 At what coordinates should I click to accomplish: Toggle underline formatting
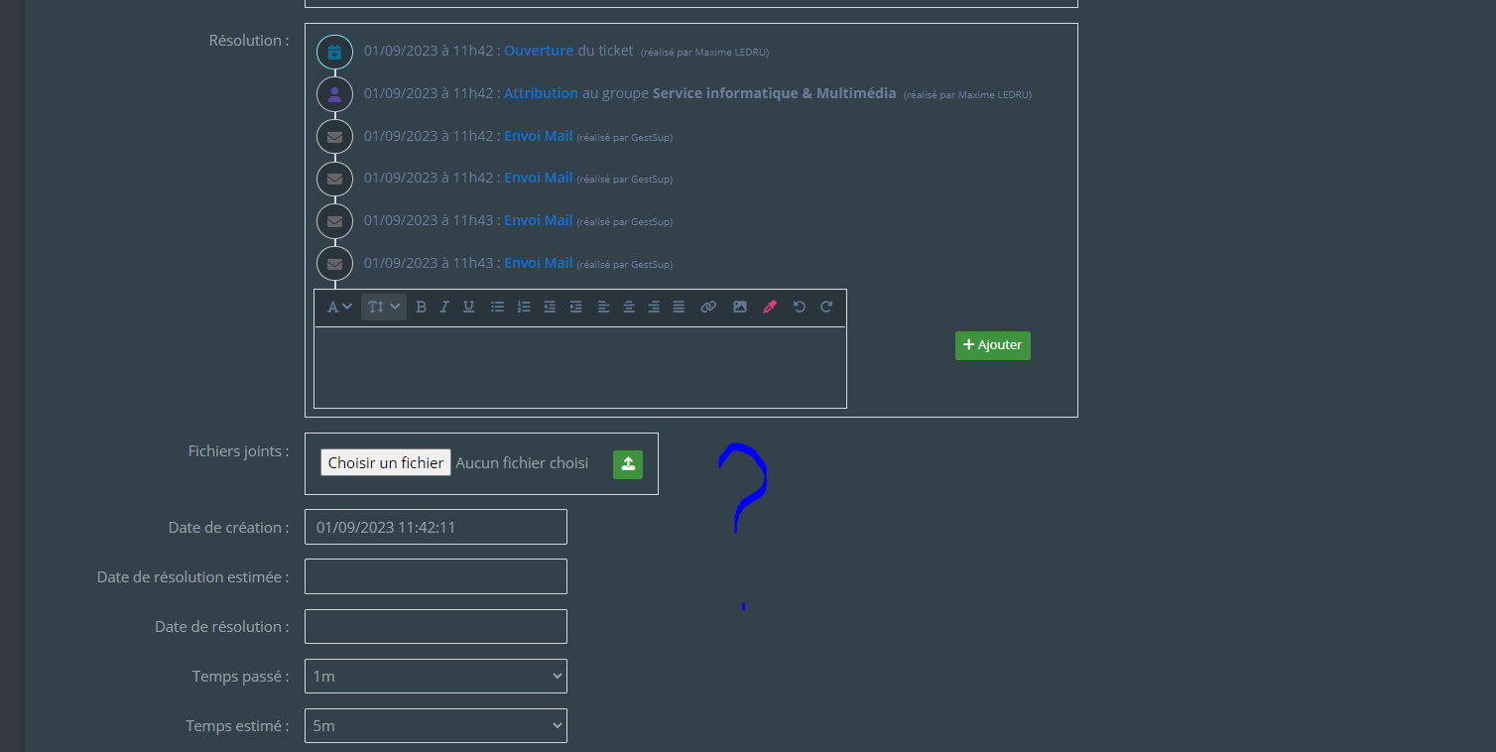[468, 308]
